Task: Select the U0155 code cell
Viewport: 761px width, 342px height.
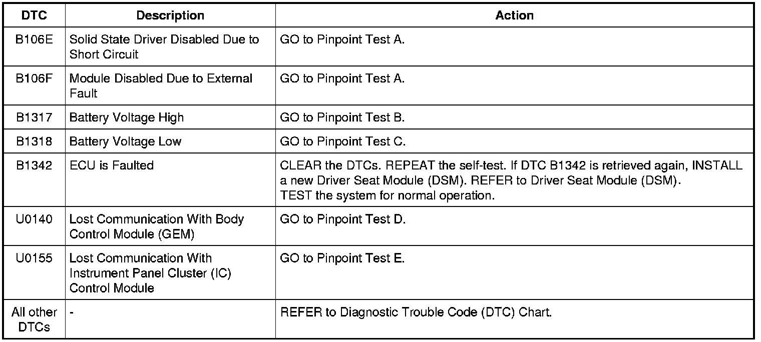Action: coord(34,258)
